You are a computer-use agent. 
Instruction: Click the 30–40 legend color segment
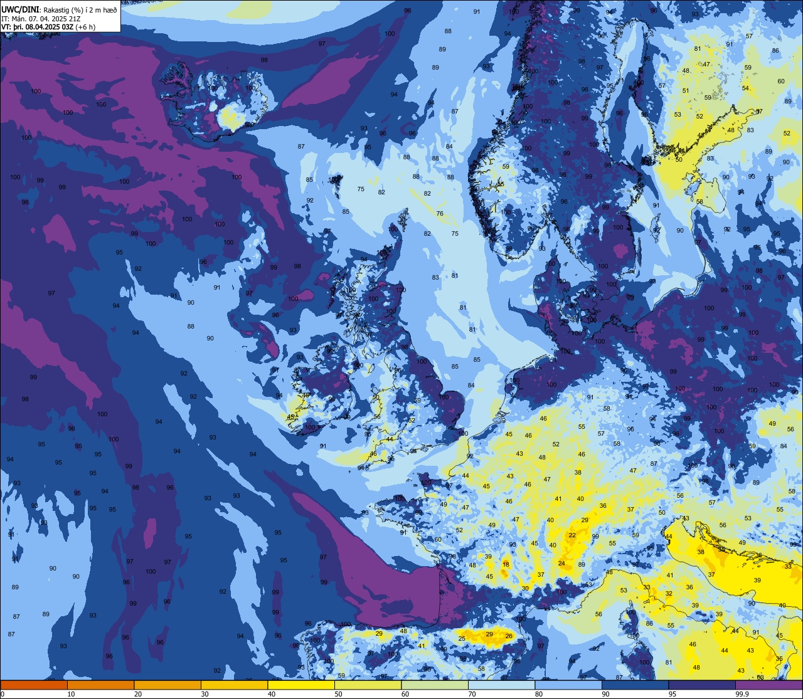[234, 685]
